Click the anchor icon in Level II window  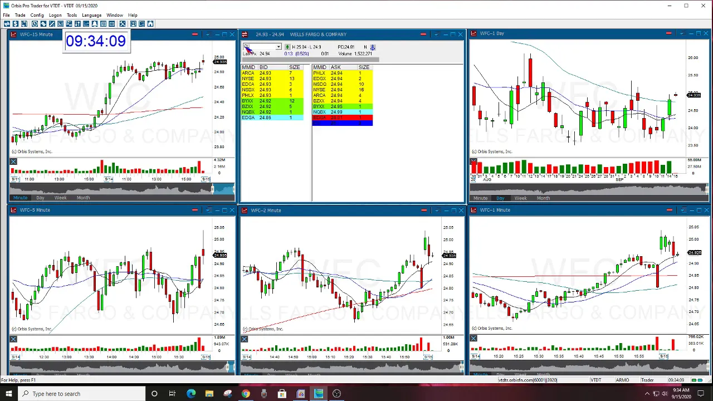click(373, 47)
